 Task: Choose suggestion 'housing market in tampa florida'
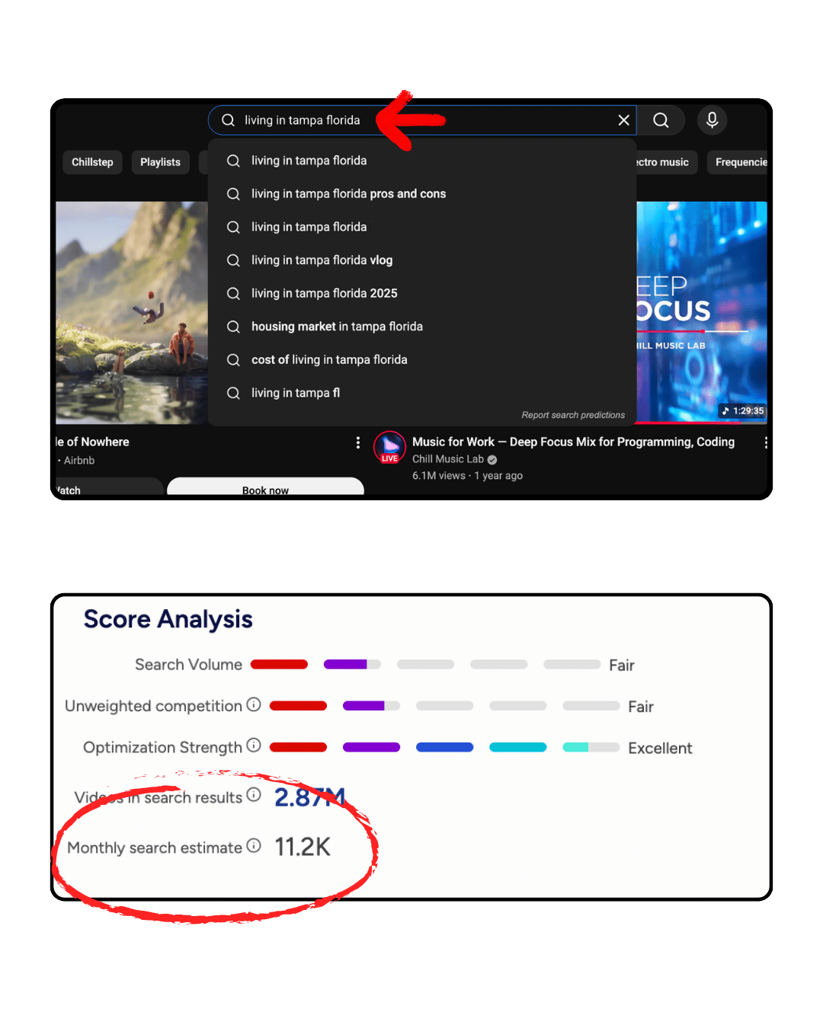coord(337,327)
